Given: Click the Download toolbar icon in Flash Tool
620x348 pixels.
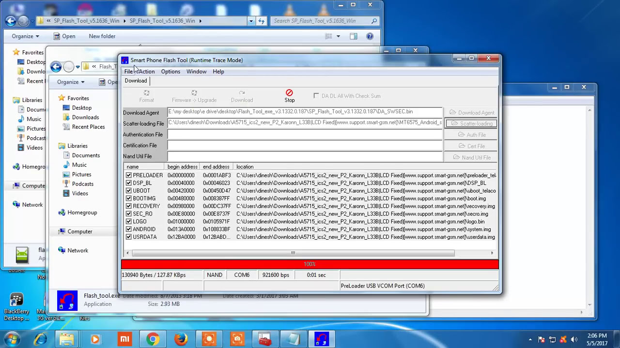Looking at the screenshot, I should tap(242, 96).
